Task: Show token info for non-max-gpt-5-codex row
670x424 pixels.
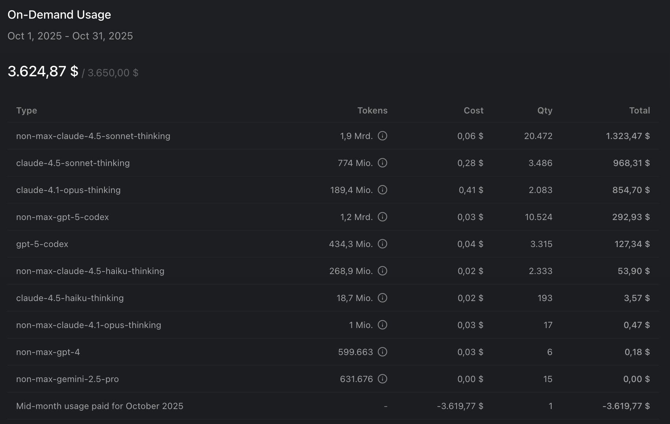Action: [382, 217]
